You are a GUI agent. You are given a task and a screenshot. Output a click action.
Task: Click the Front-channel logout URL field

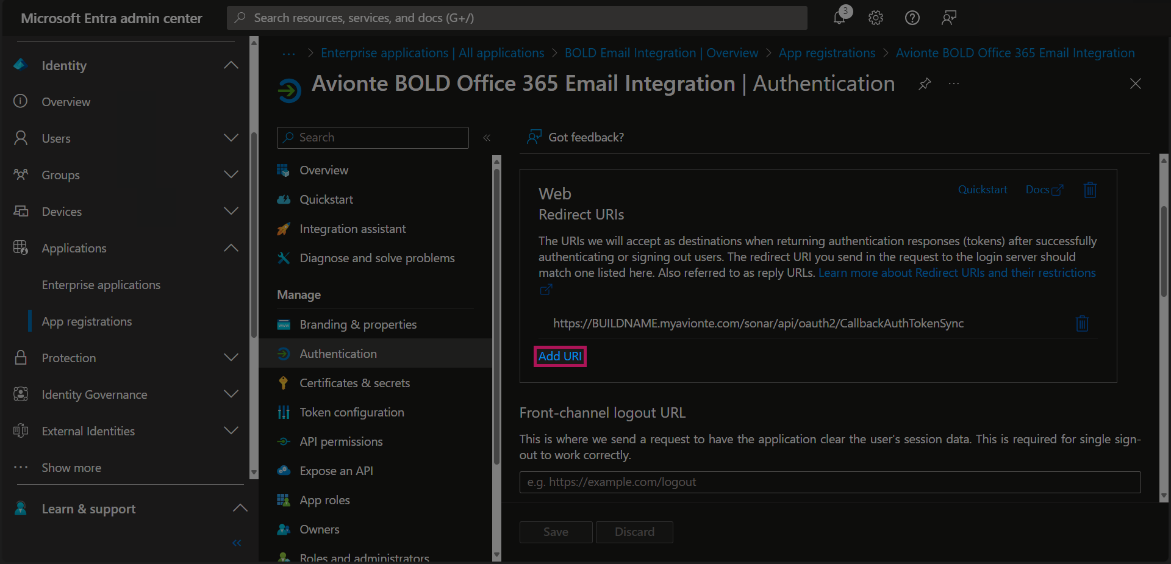[x=829, y=482]
